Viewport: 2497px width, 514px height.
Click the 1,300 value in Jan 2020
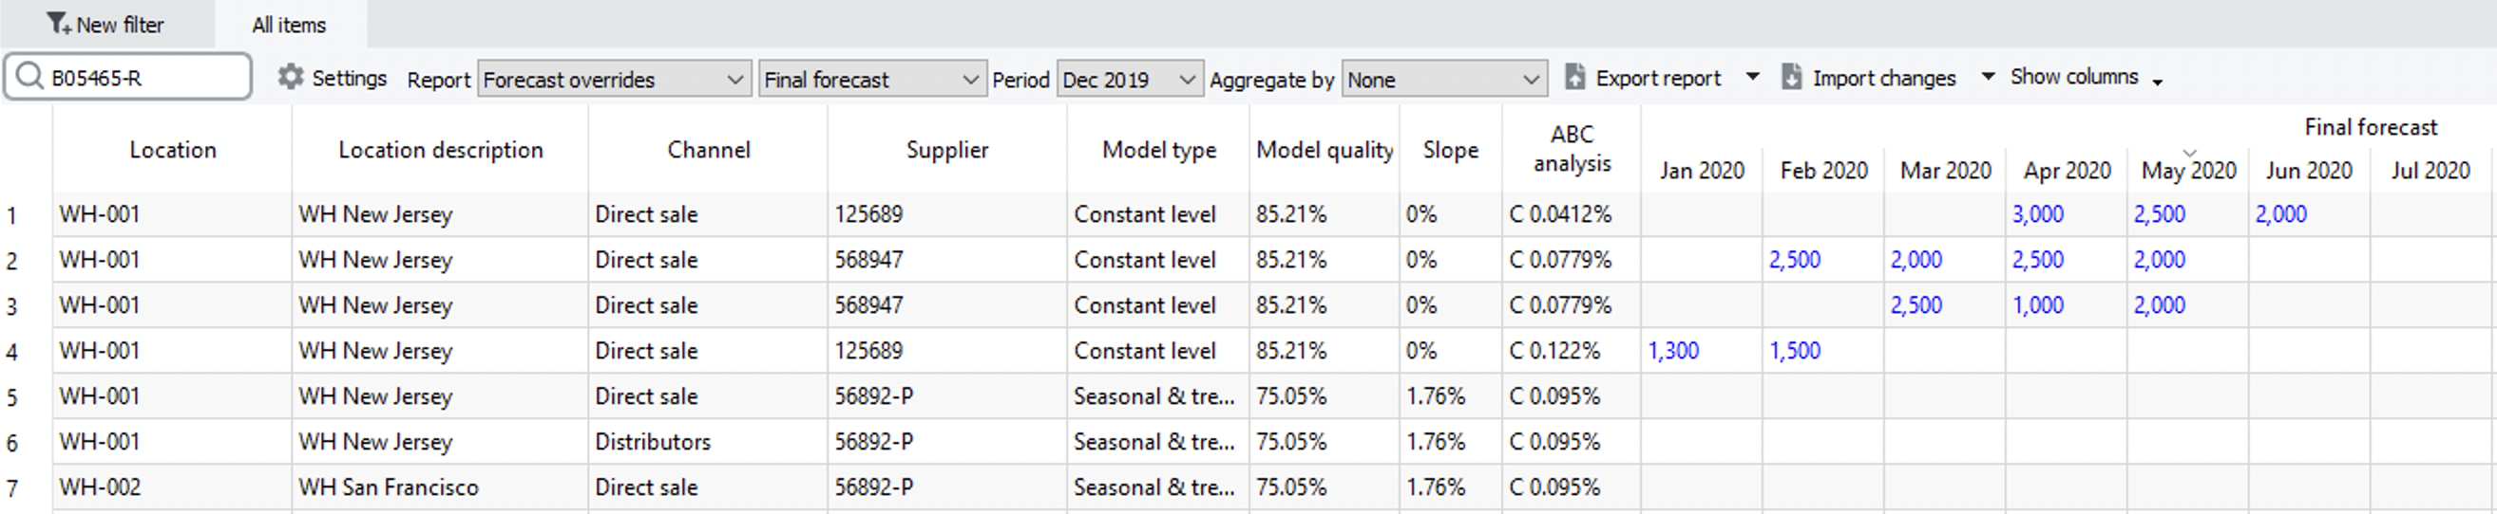pos(1673,352)
